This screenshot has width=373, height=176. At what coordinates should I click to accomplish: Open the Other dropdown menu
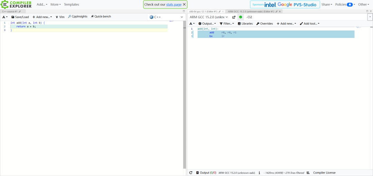(x=363, y=4)
